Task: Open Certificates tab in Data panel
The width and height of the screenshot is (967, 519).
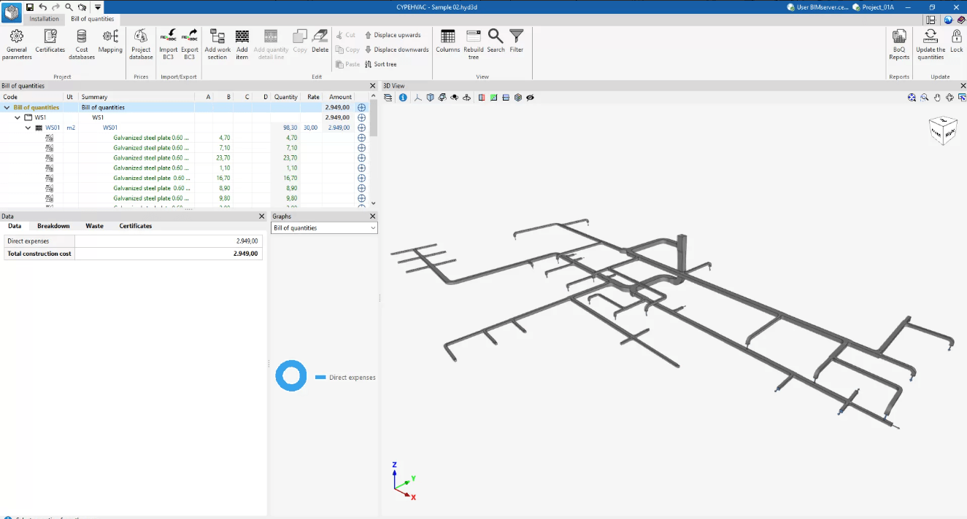Action: coord(136,226)
